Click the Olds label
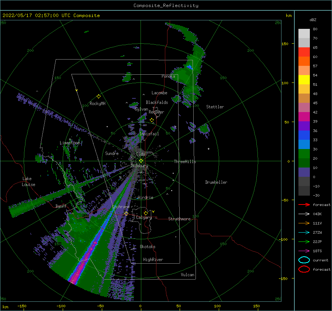 141,154
